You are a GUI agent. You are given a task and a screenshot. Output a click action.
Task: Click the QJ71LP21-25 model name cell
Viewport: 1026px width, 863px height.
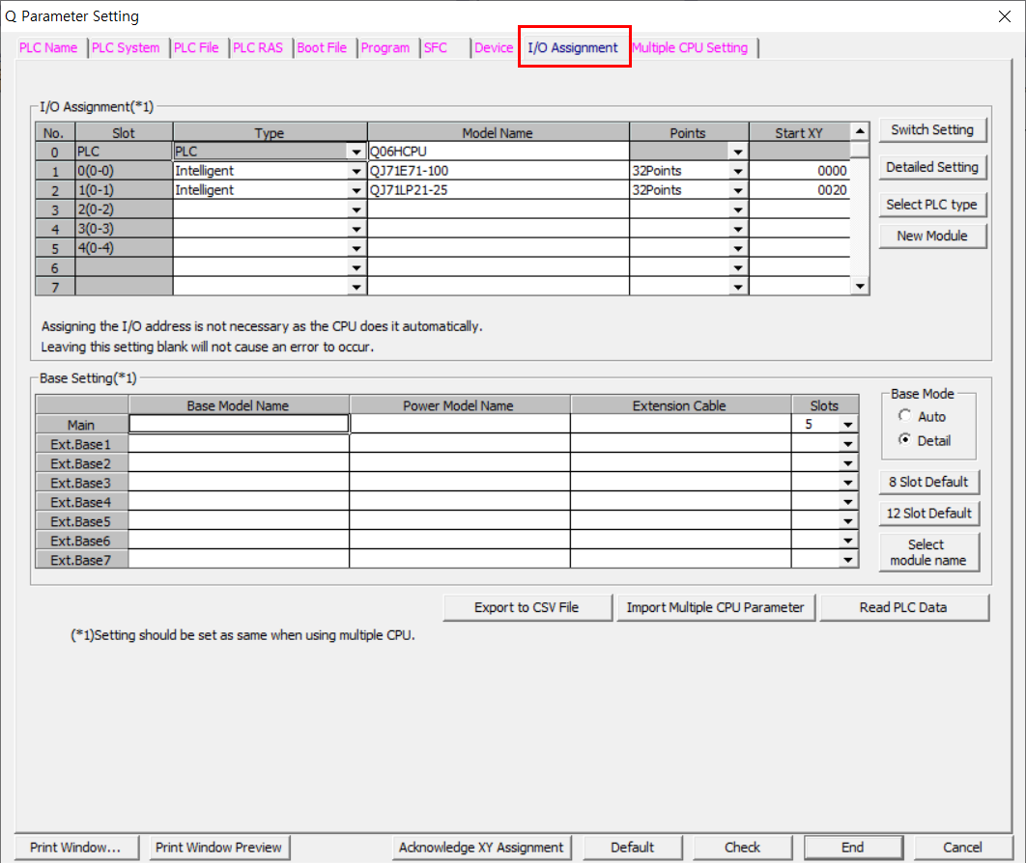[499, 190]
